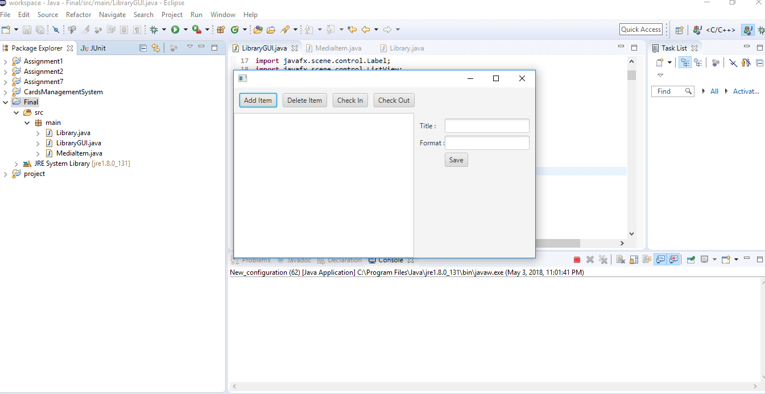Expand the Library.java tree node

[38, 132]
